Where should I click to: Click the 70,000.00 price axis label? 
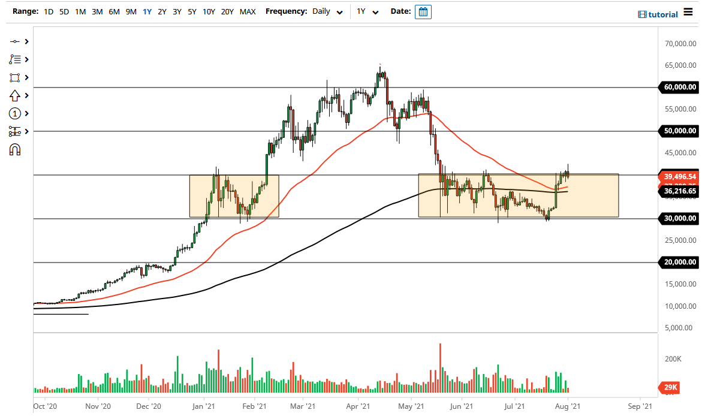point(680,44)
